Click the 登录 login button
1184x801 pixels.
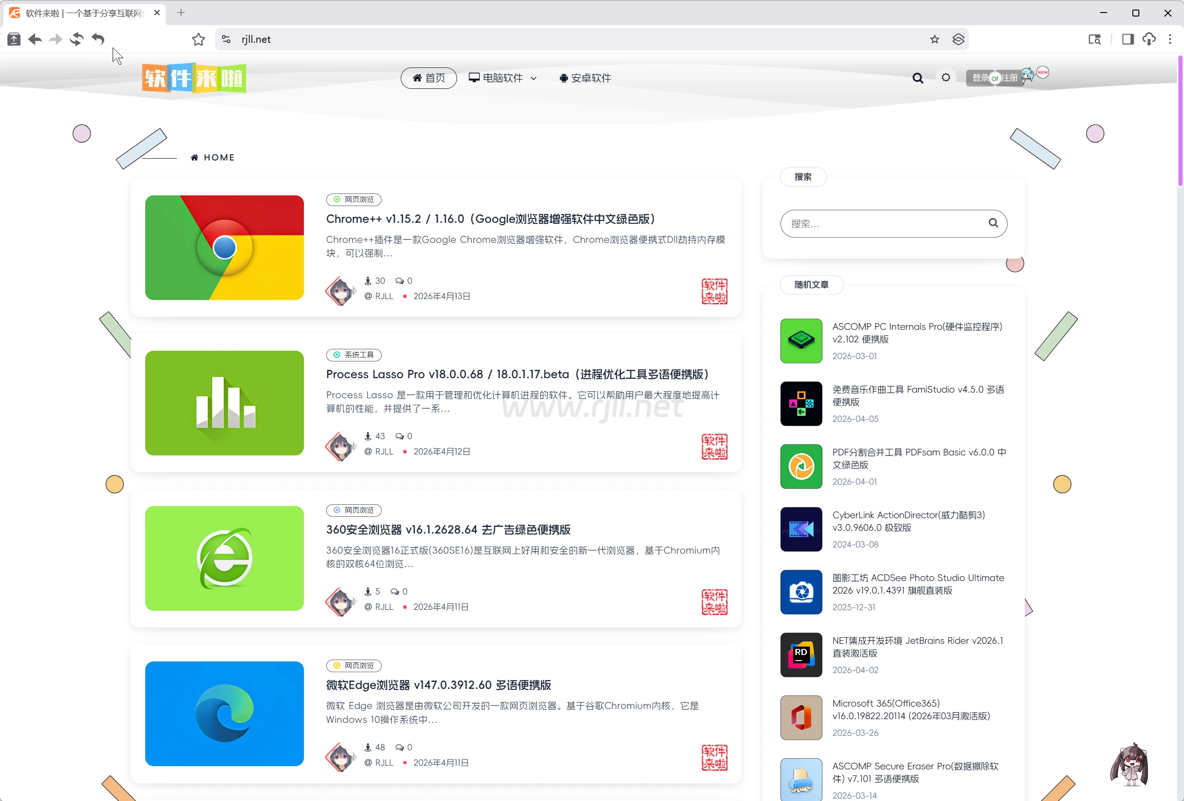point(979,78)
